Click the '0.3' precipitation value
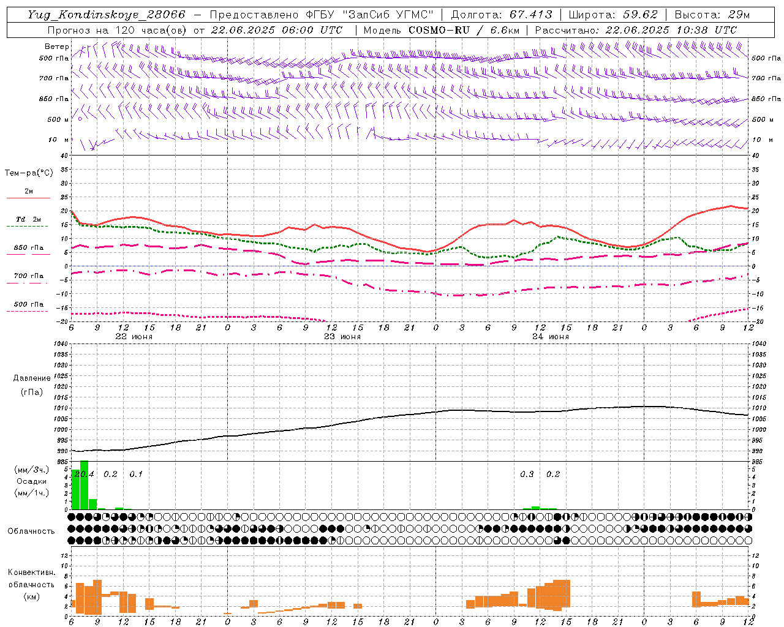Image resolution: width=784 pixels, height=627 pixels. pyautogui.click(x=527, y=474)
